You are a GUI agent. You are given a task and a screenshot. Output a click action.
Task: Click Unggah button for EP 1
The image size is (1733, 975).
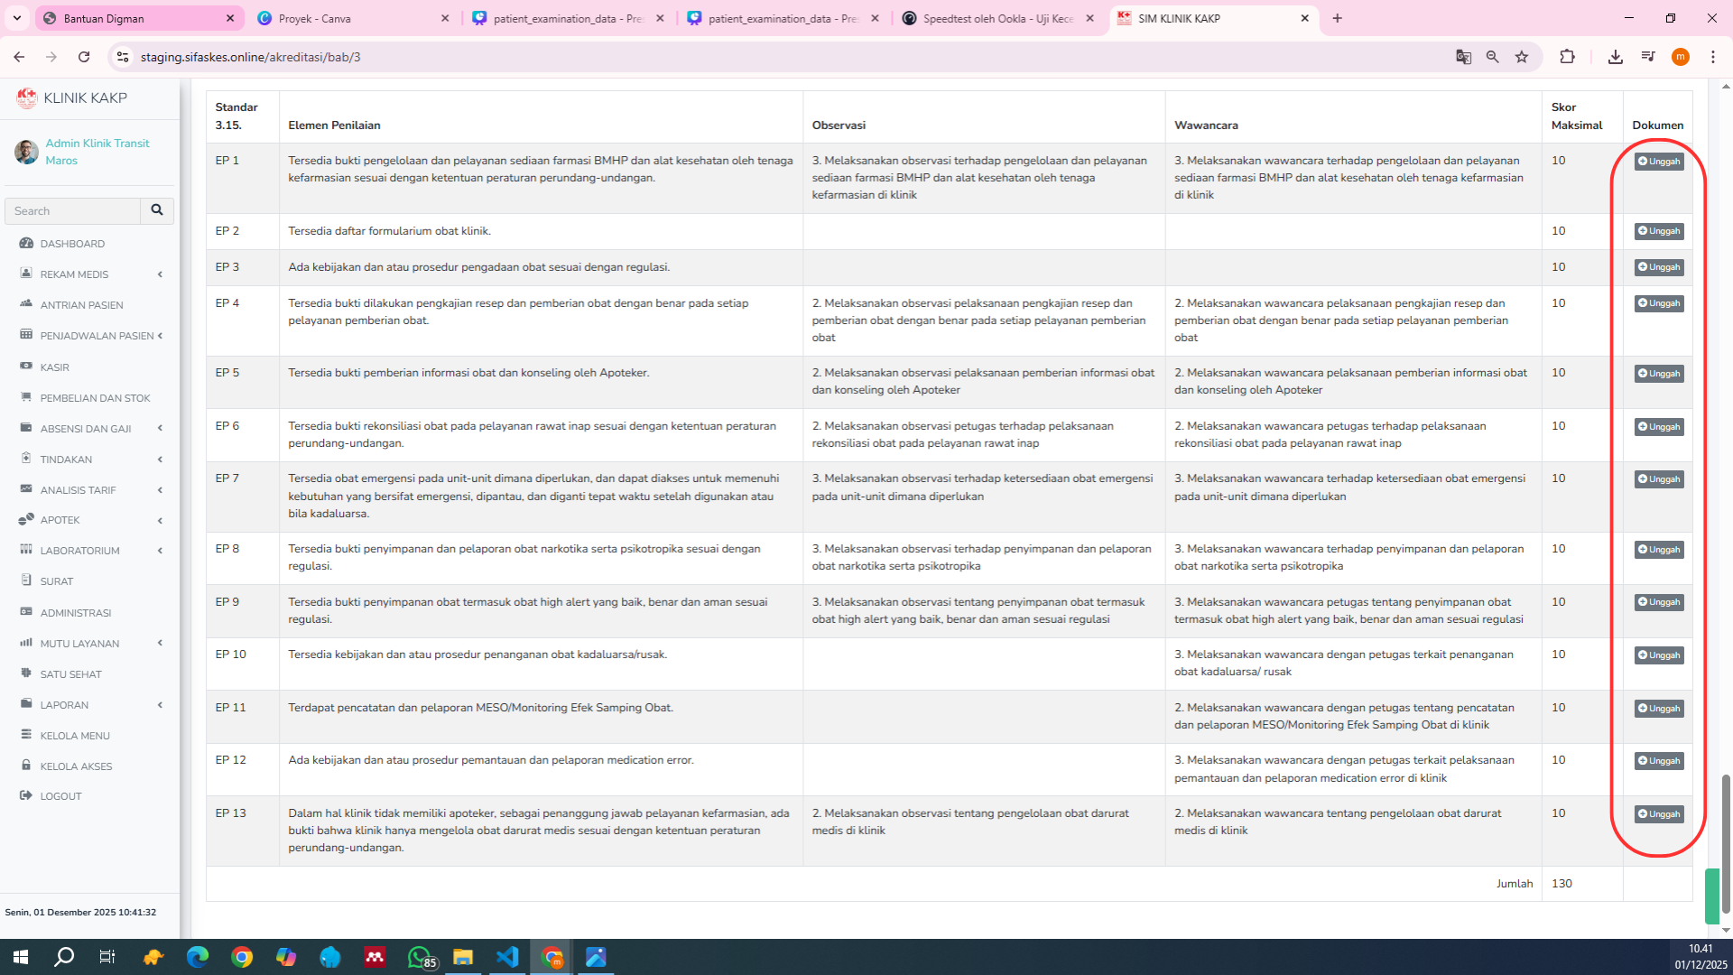point(1659,162)
